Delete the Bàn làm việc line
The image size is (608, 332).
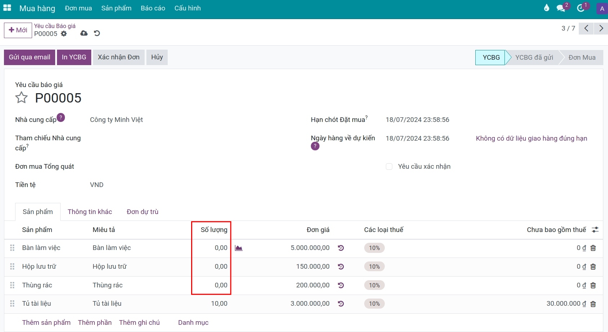(593, 248)
